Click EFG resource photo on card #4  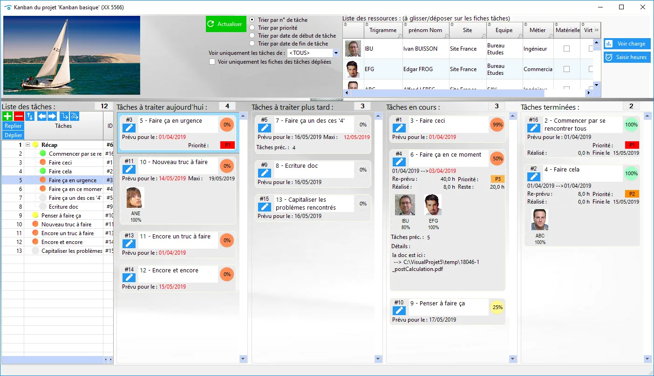[x=433, y=205]
